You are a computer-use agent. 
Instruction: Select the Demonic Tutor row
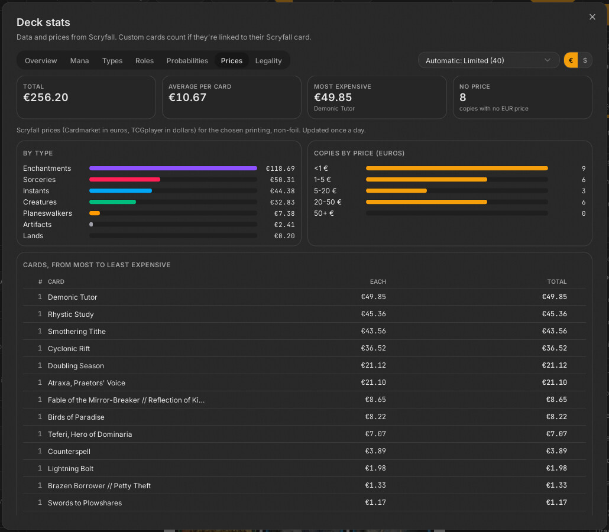pos(304,297)
